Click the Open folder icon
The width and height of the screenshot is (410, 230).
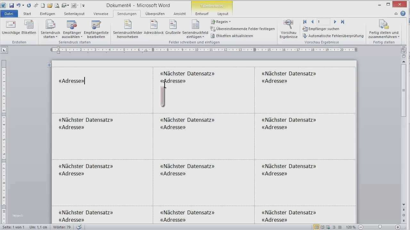[50, 5]
